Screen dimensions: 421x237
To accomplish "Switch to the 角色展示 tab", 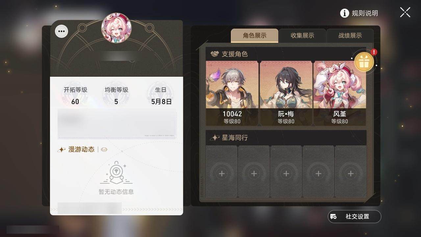I will coord(255,36).
